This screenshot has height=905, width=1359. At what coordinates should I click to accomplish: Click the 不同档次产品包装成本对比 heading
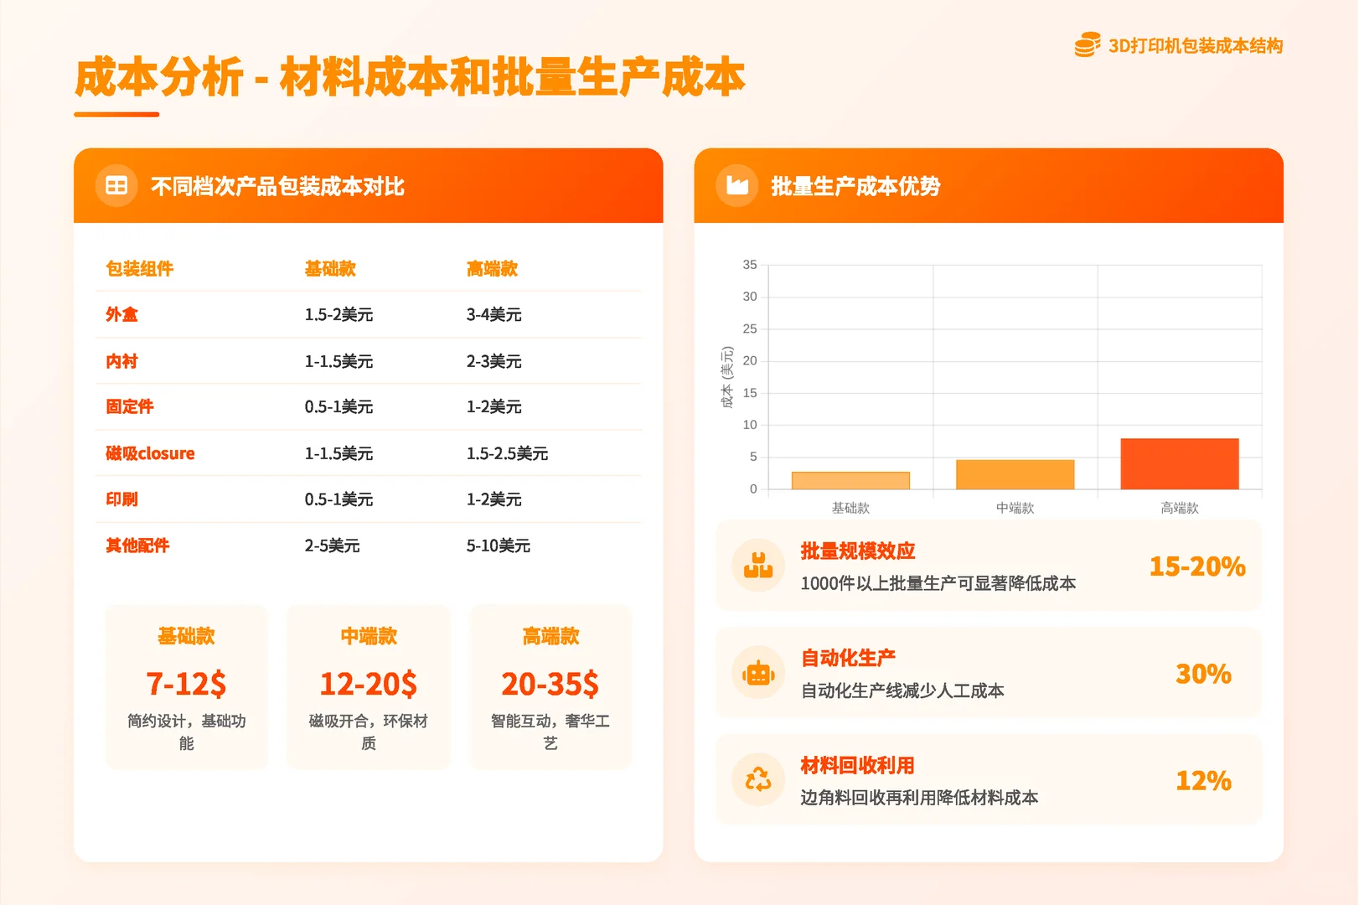[277, 186]
